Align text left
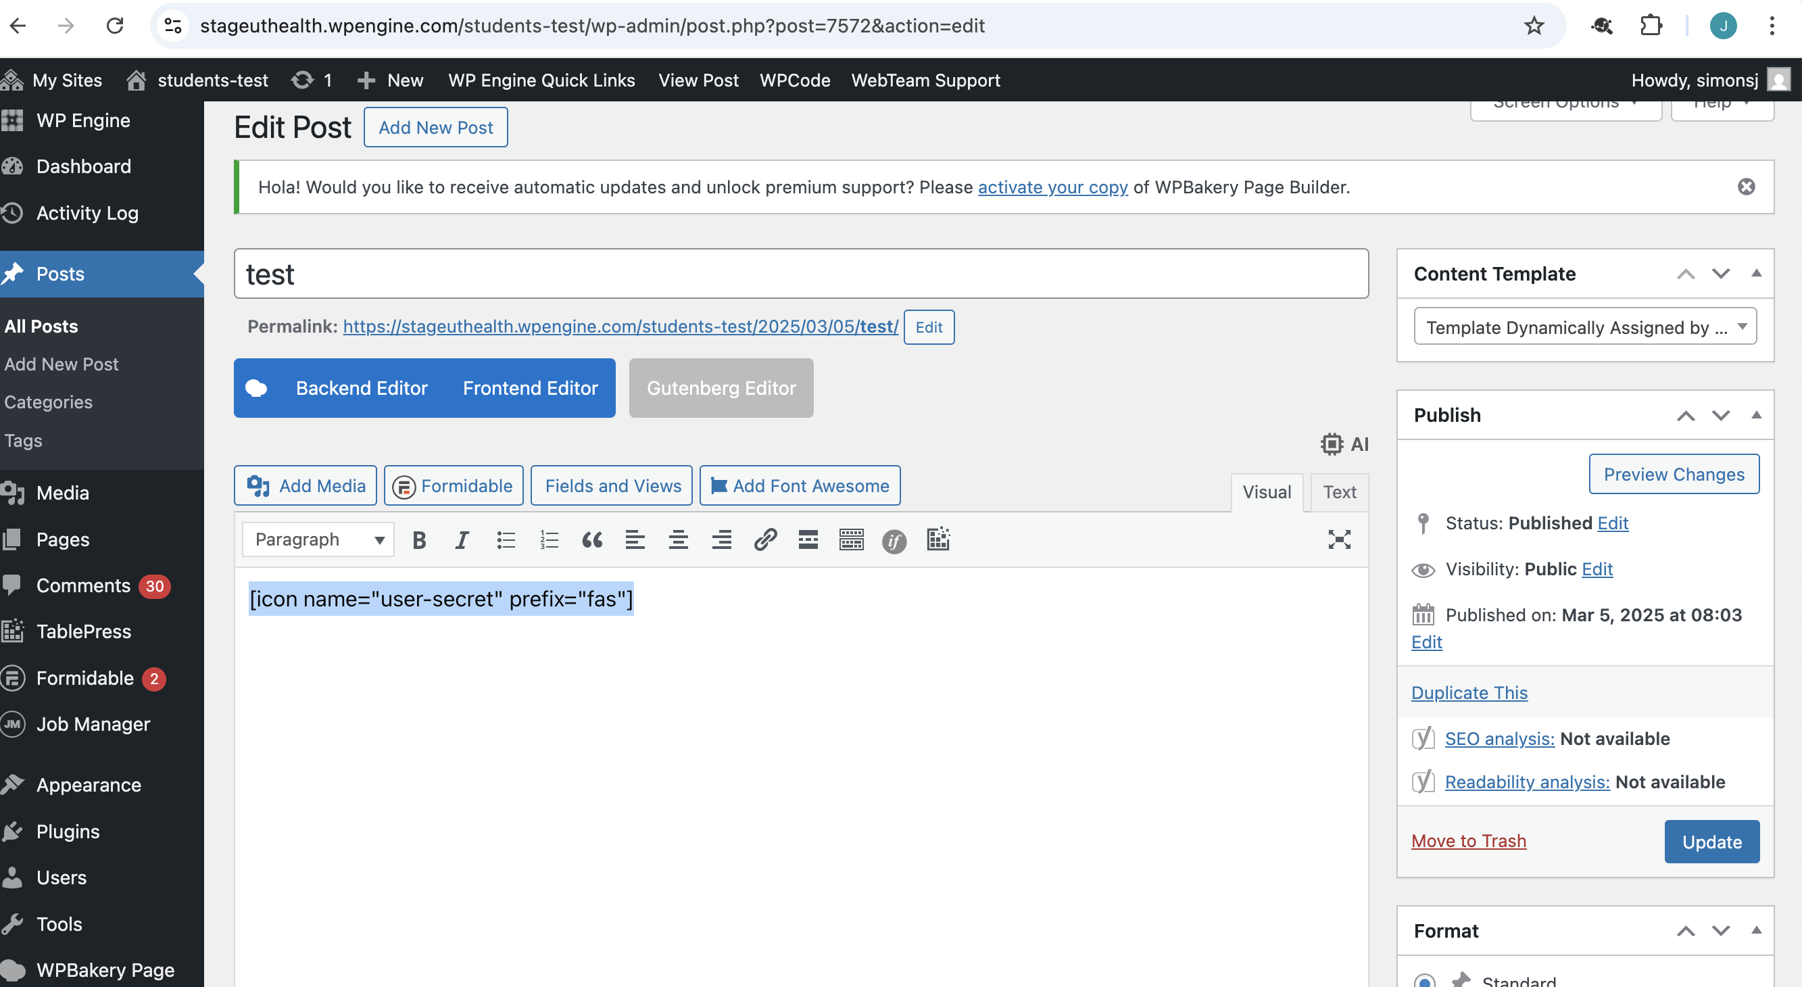Image resolution: width=1802 pixels, height=987 pixels. tap(635, 539)
